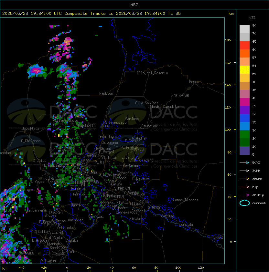
Task: Click the '-40' tick on horizontal axis
Action: 21,268
